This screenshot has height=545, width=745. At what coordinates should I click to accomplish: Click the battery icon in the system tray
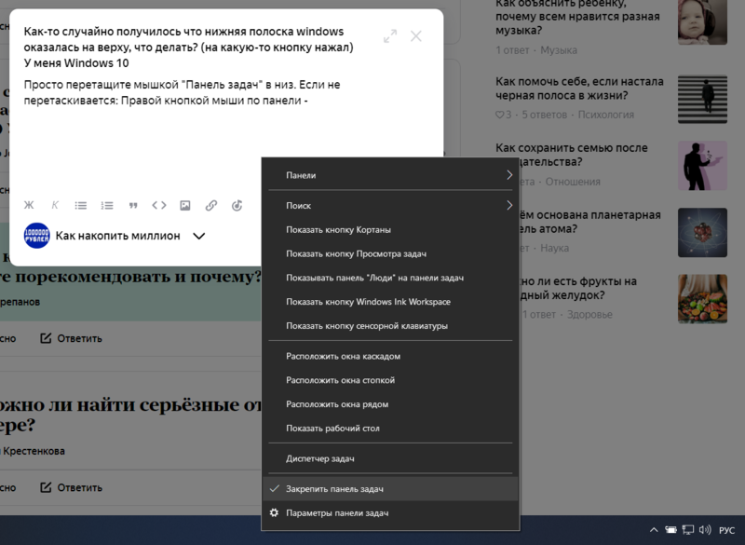tap(670, 530)
